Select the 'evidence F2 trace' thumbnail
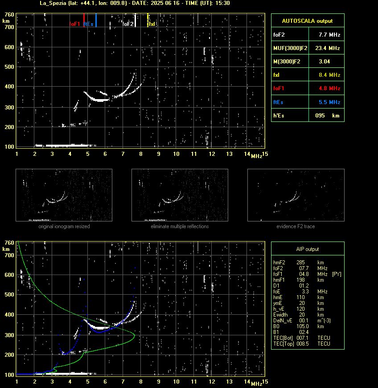This screenshot has width=378, height=388. coord(296,195)
